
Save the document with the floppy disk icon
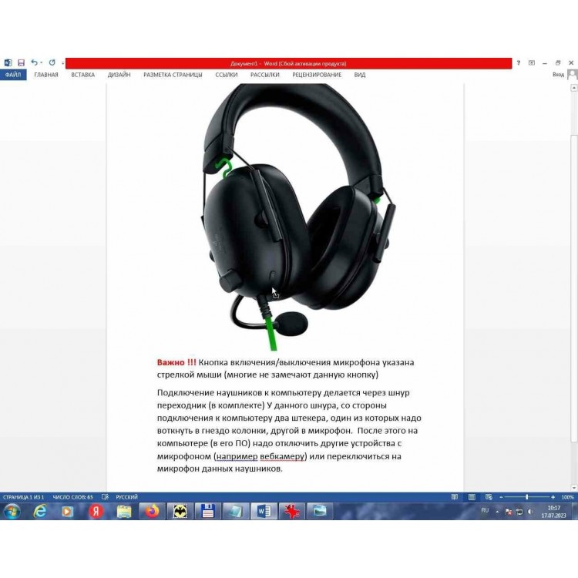click(21, 63)
